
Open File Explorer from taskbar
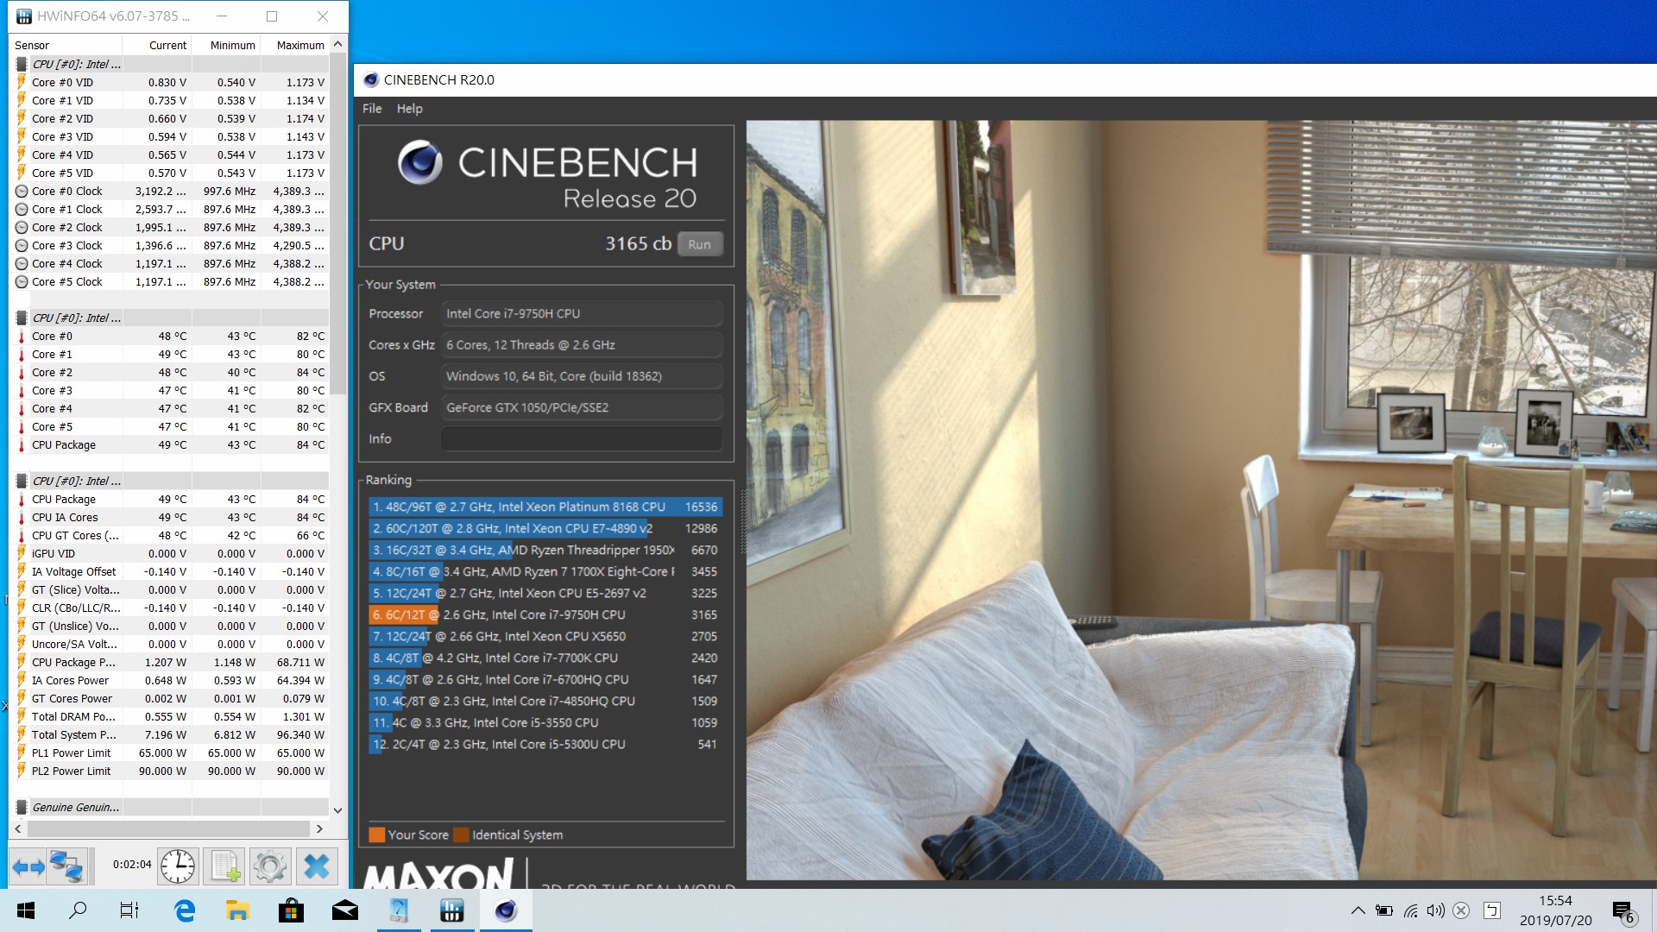point(237,910)
